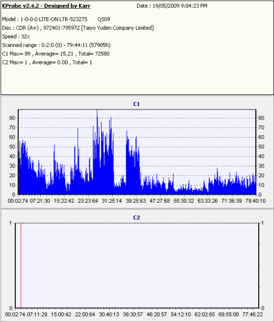274x322 pixels.
Task: Select the C2 chart title label
Action: tap(136, 218)
